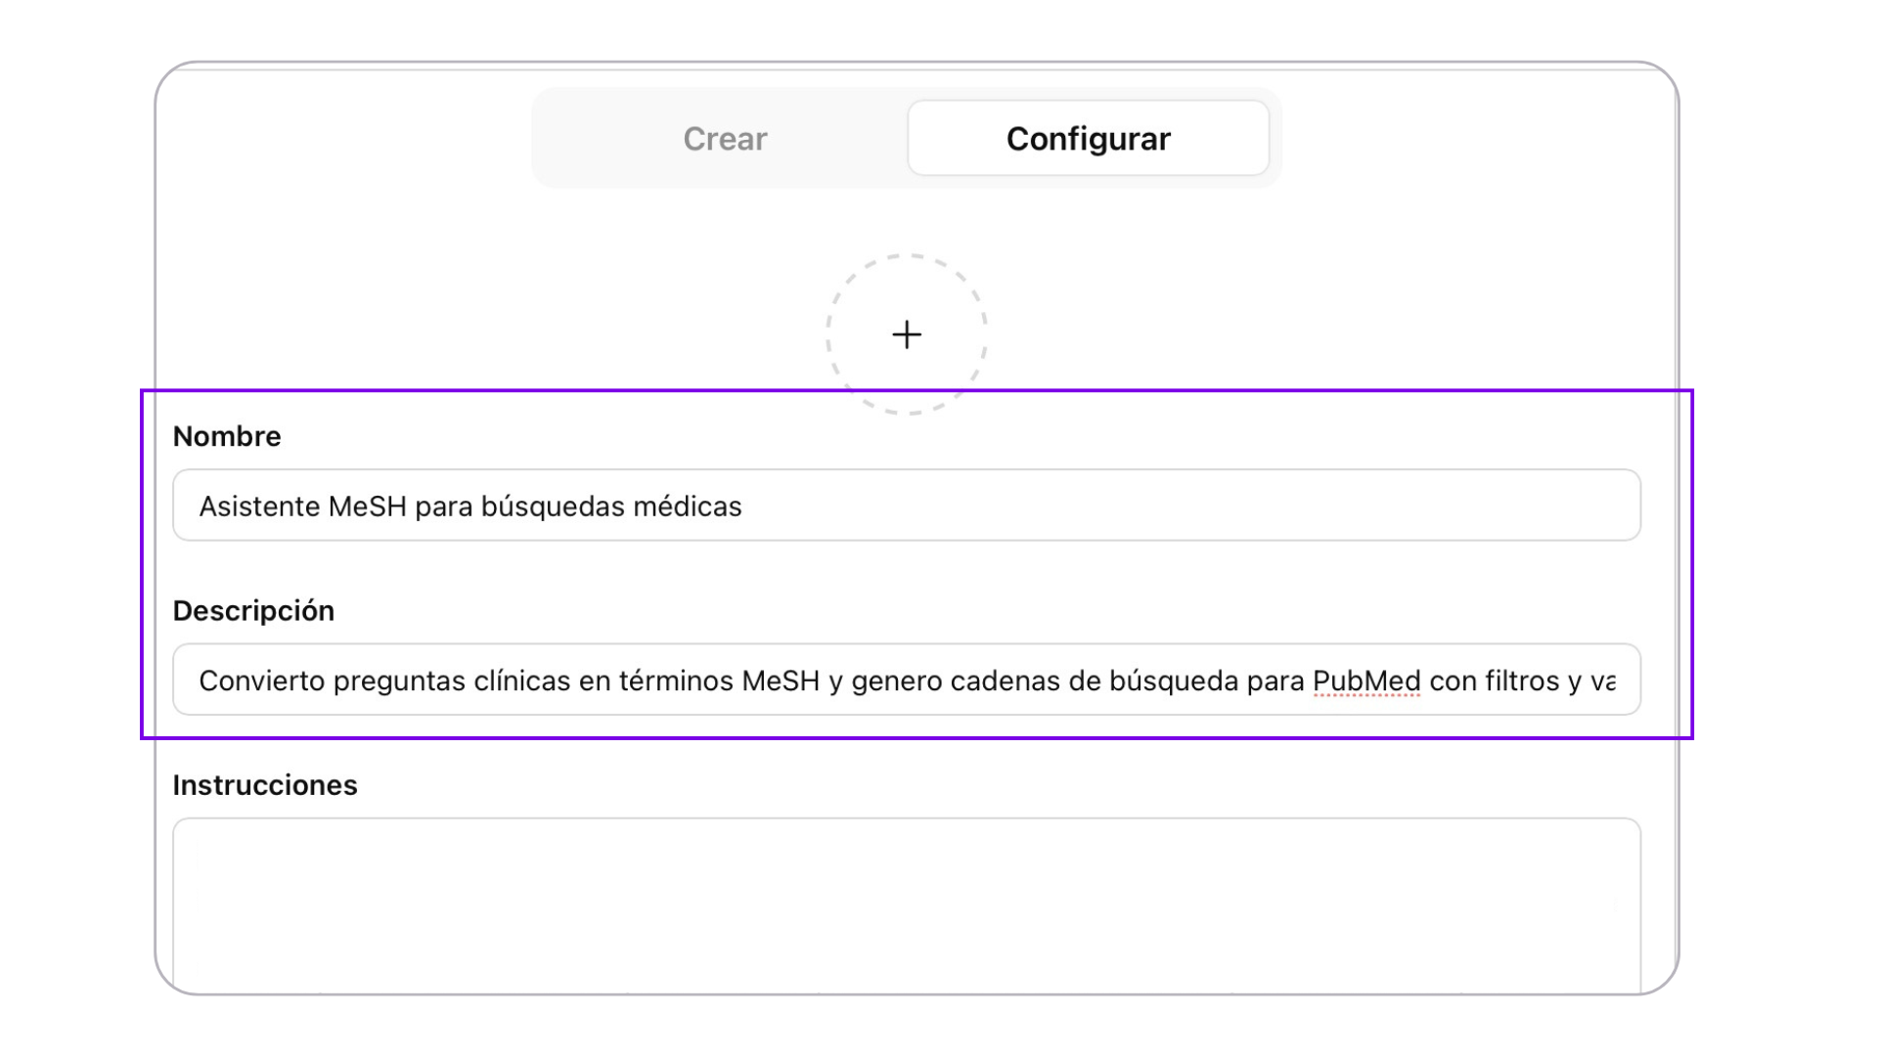The image size is (1878, 1056).
Task: Switch to the Crear tab
Action: pos(725,139)
